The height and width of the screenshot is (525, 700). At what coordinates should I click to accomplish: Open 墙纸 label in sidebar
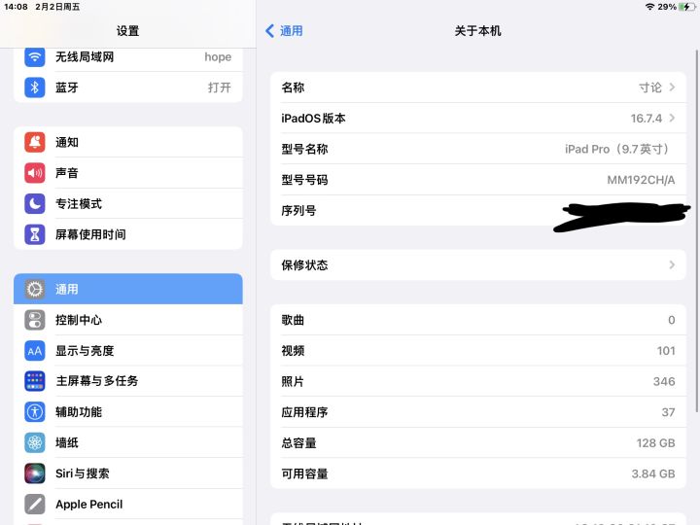[x=67, y=443]
